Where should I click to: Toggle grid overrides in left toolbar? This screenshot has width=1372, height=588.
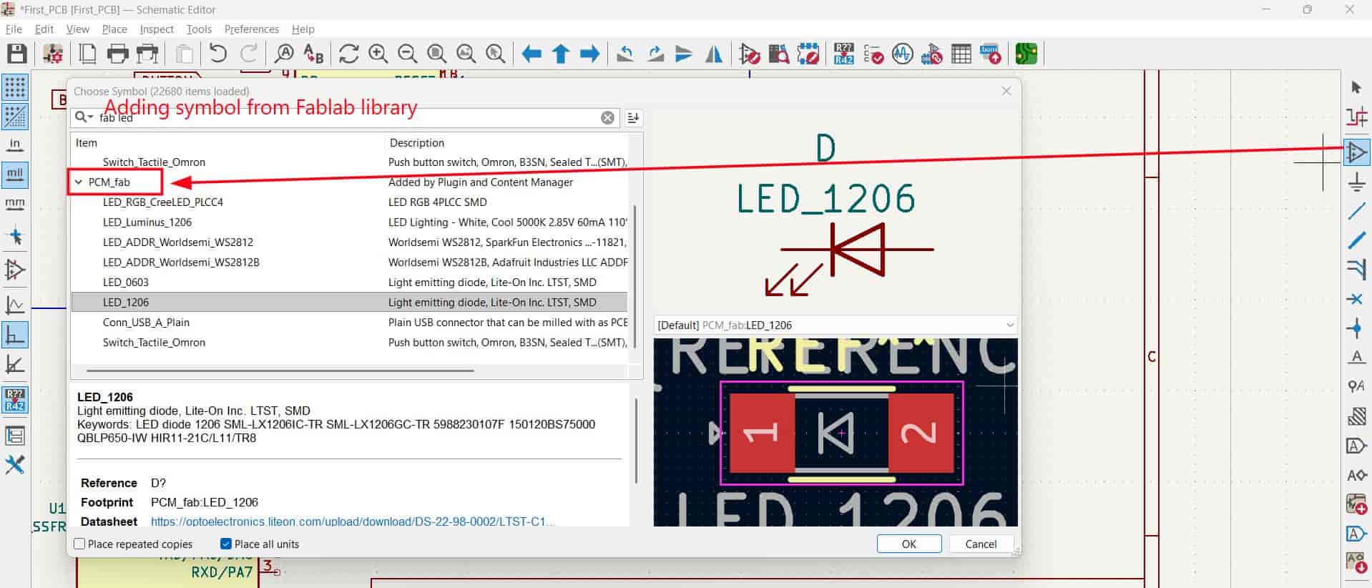click(x=15, y=117)
